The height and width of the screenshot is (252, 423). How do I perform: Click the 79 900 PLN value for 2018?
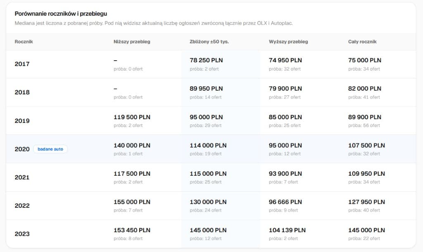(x=285, y=89)
